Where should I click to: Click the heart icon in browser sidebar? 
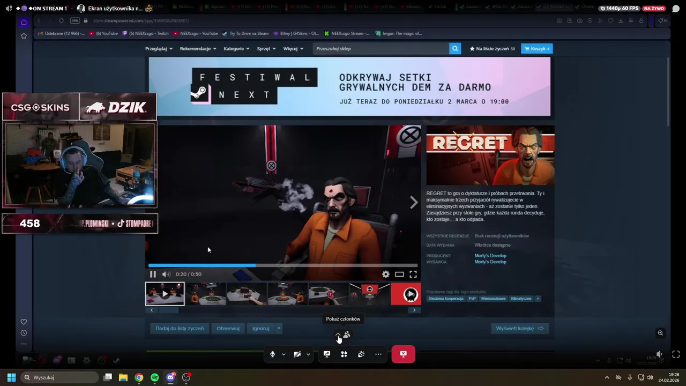pyautogui.click(x=24, y=322)
